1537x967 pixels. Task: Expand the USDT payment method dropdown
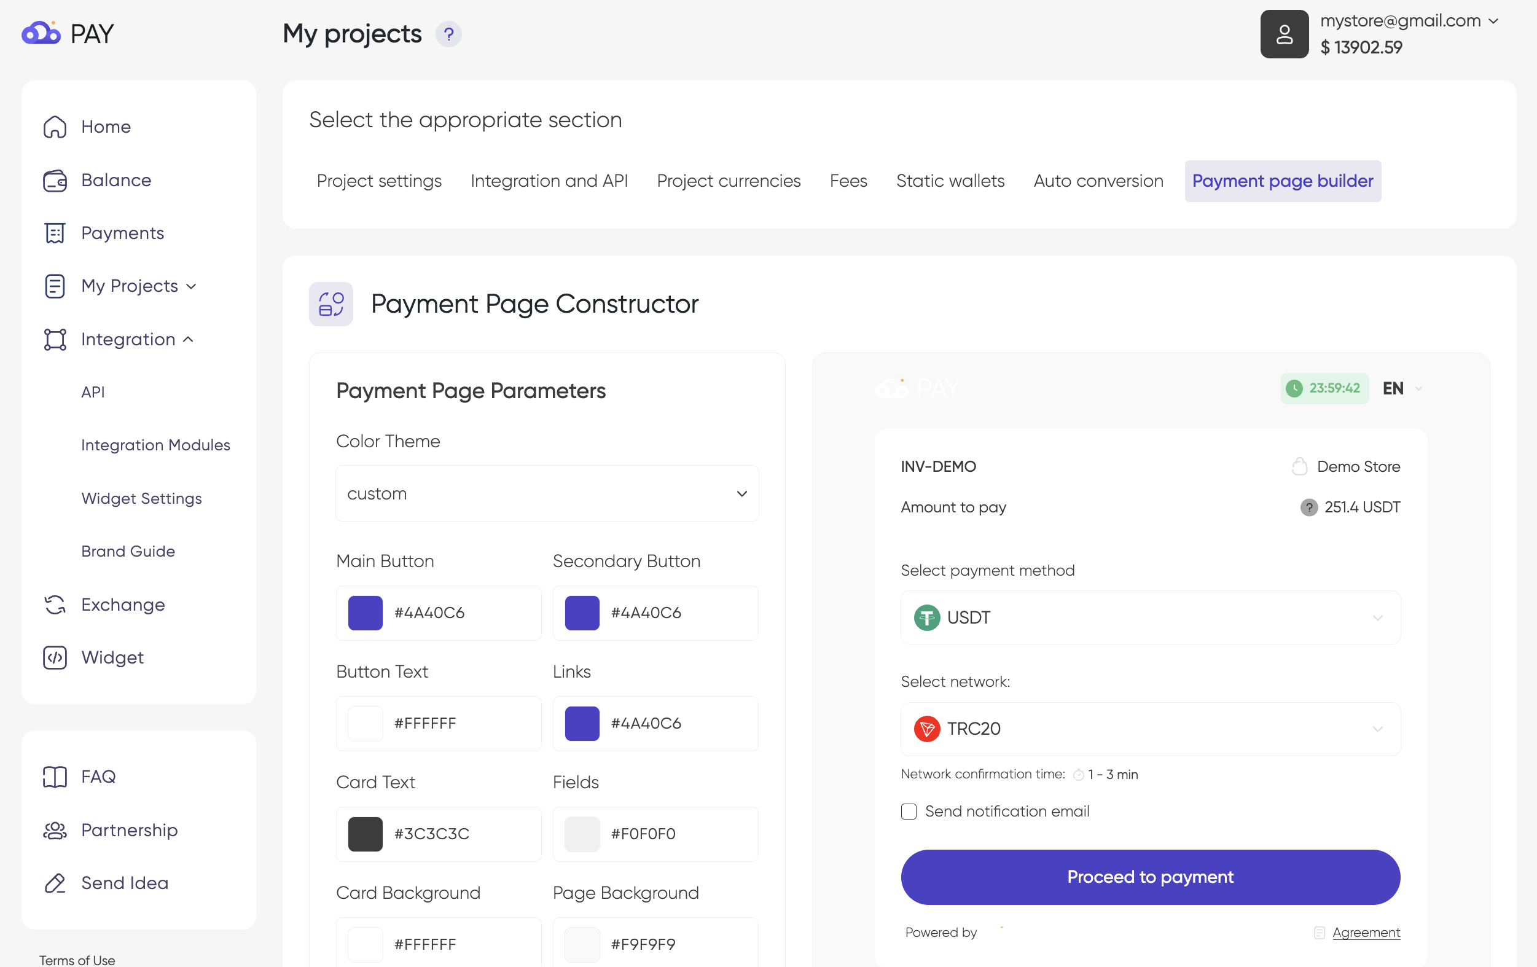click(1149, 617)
